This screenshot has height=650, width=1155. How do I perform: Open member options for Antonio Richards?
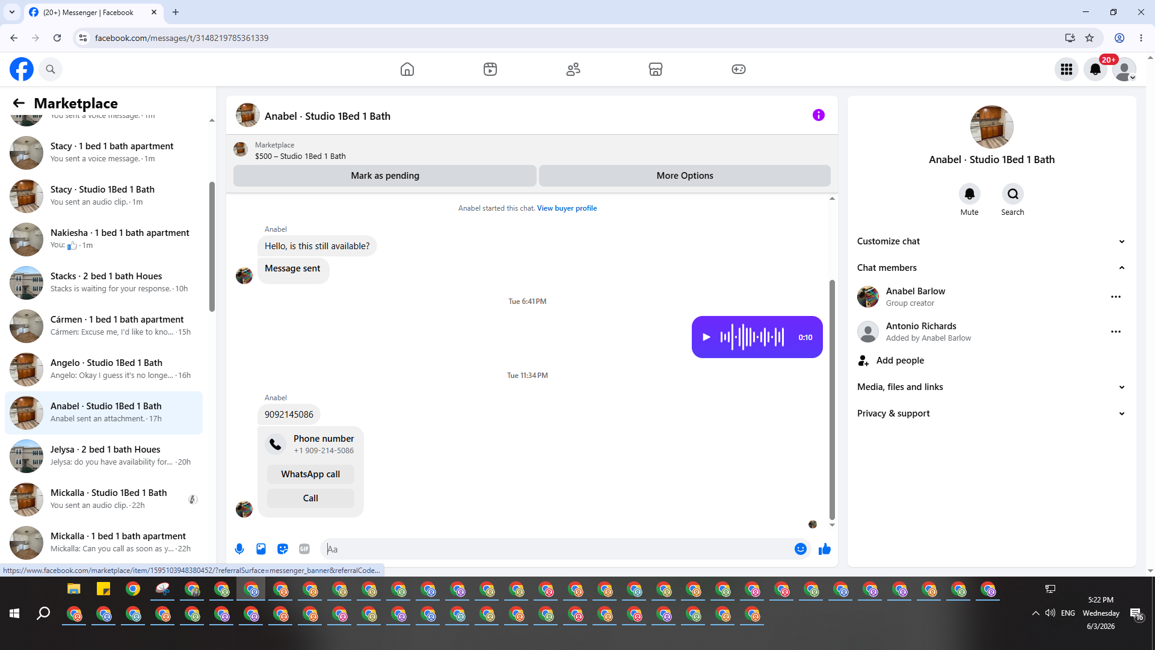coord(1116,332)
